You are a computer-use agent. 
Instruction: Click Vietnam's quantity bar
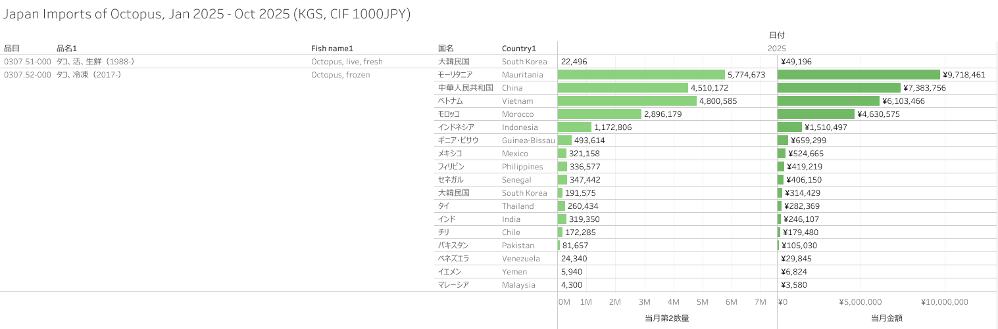click(x=627, y=101)
